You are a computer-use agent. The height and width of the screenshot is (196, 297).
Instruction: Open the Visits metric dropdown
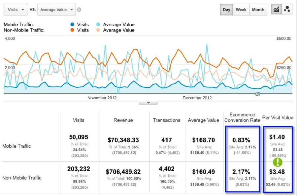[x=16, y=10]
